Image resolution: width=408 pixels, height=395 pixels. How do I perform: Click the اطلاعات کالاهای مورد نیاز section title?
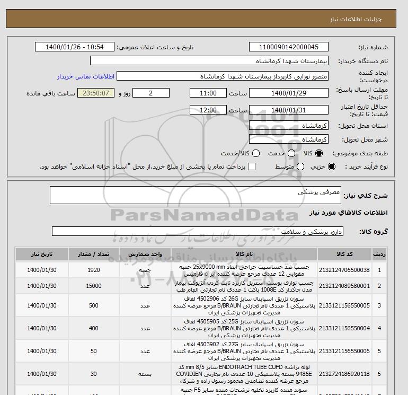click(349, 213)
